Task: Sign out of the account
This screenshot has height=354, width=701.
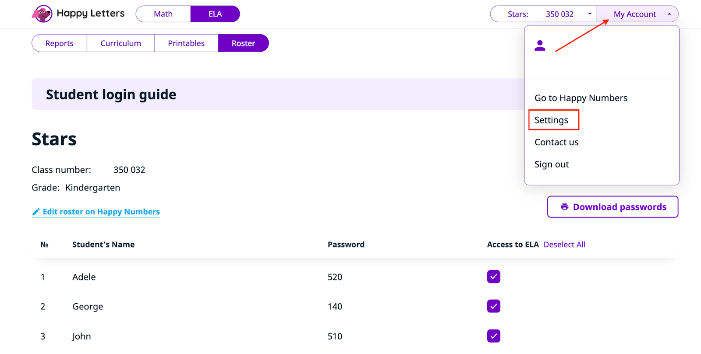Action: 552,165
